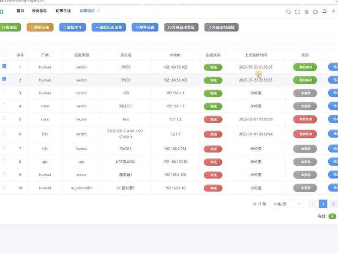Check the checkbox for the 服务器1 row
Screen dimensions: 338x253
click(4, 174)
